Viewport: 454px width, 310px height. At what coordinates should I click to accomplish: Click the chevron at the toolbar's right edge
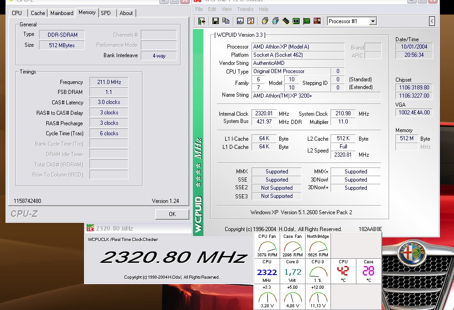[432, 21]
